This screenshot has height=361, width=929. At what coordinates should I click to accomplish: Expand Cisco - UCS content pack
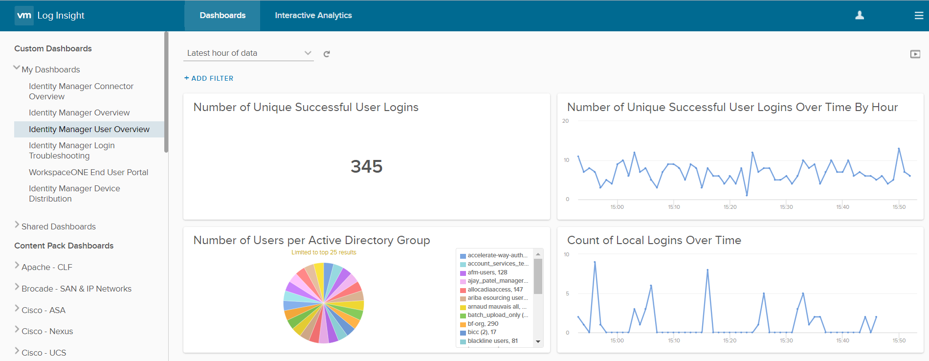[x=17, y=351]
